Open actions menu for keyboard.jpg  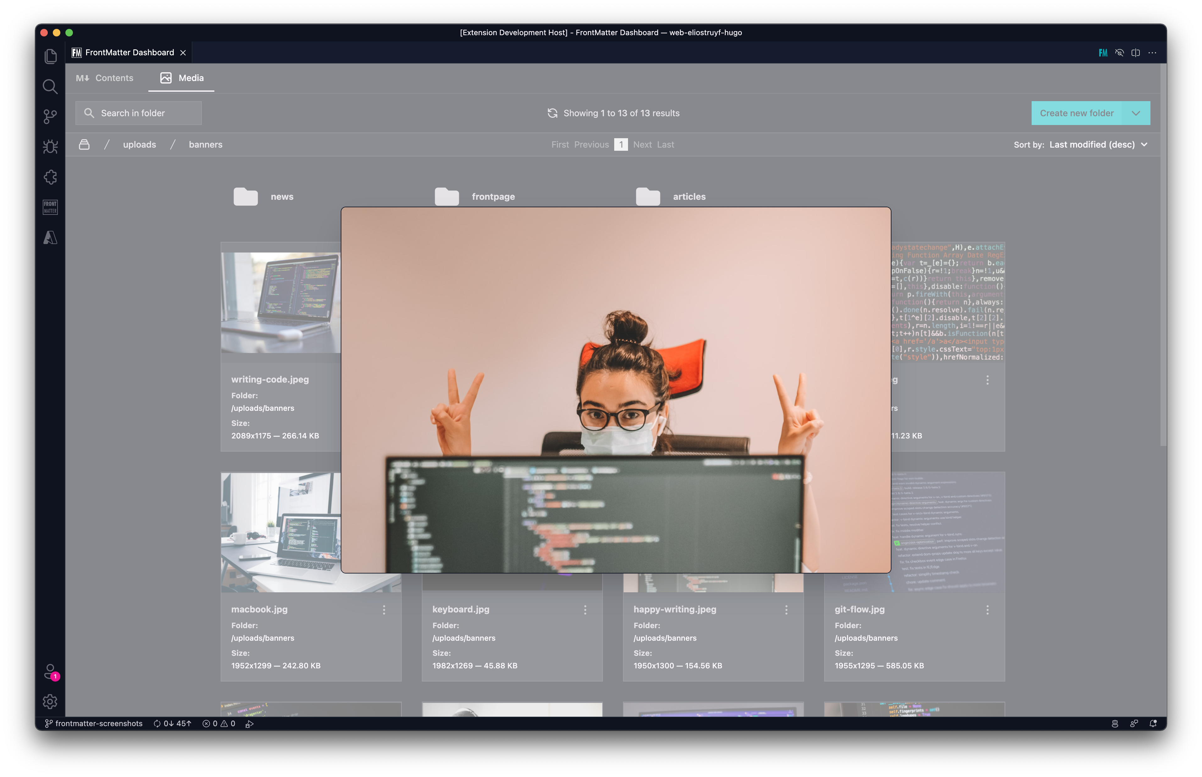click(x=585, y=610)
